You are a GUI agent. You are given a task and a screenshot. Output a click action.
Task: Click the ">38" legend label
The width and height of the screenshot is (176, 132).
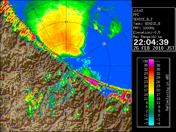(145, 61)
